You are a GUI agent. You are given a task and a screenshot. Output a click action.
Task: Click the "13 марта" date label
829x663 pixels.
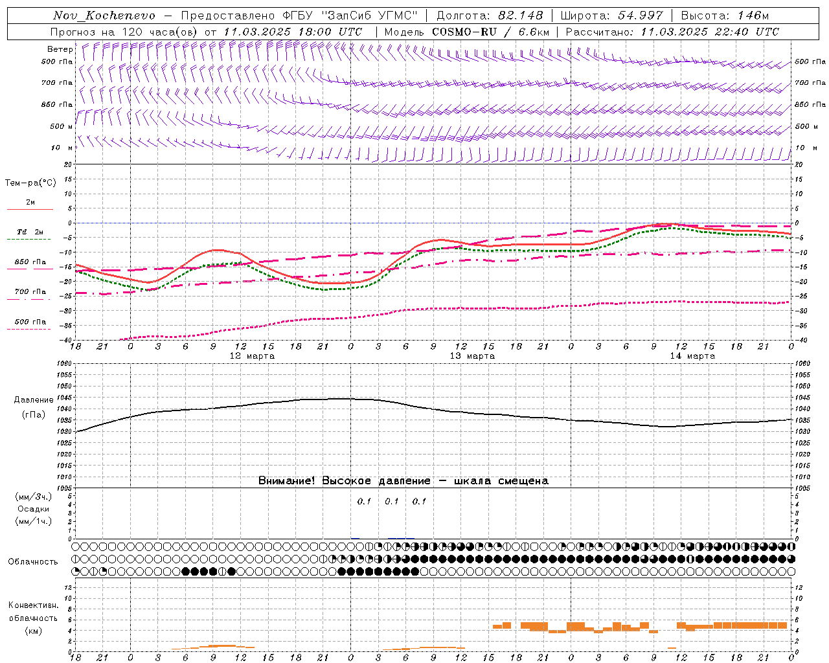[x=472, y=356]
